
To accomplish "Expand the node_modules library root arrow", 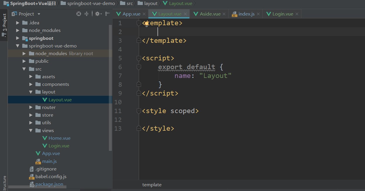I will pyautogui.click(x=24, y=53).
